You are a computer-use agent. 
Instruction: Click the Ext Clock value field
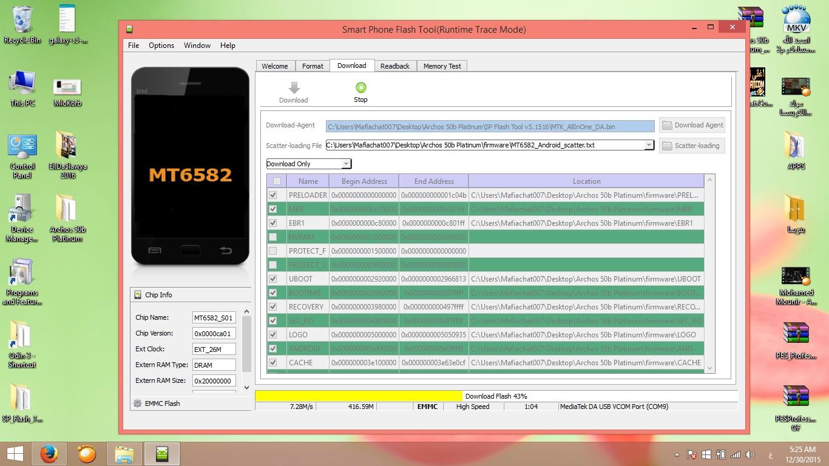coord(214,349)
